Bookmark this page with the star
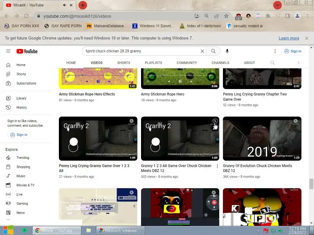 (x=226, y=16)
